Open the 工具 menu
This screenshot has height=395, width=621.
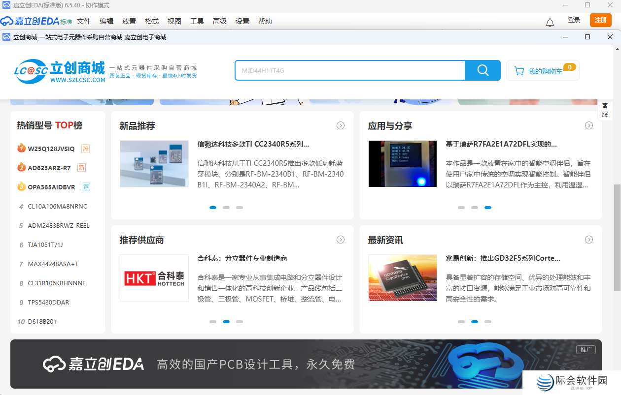click(x=197, y=21)
